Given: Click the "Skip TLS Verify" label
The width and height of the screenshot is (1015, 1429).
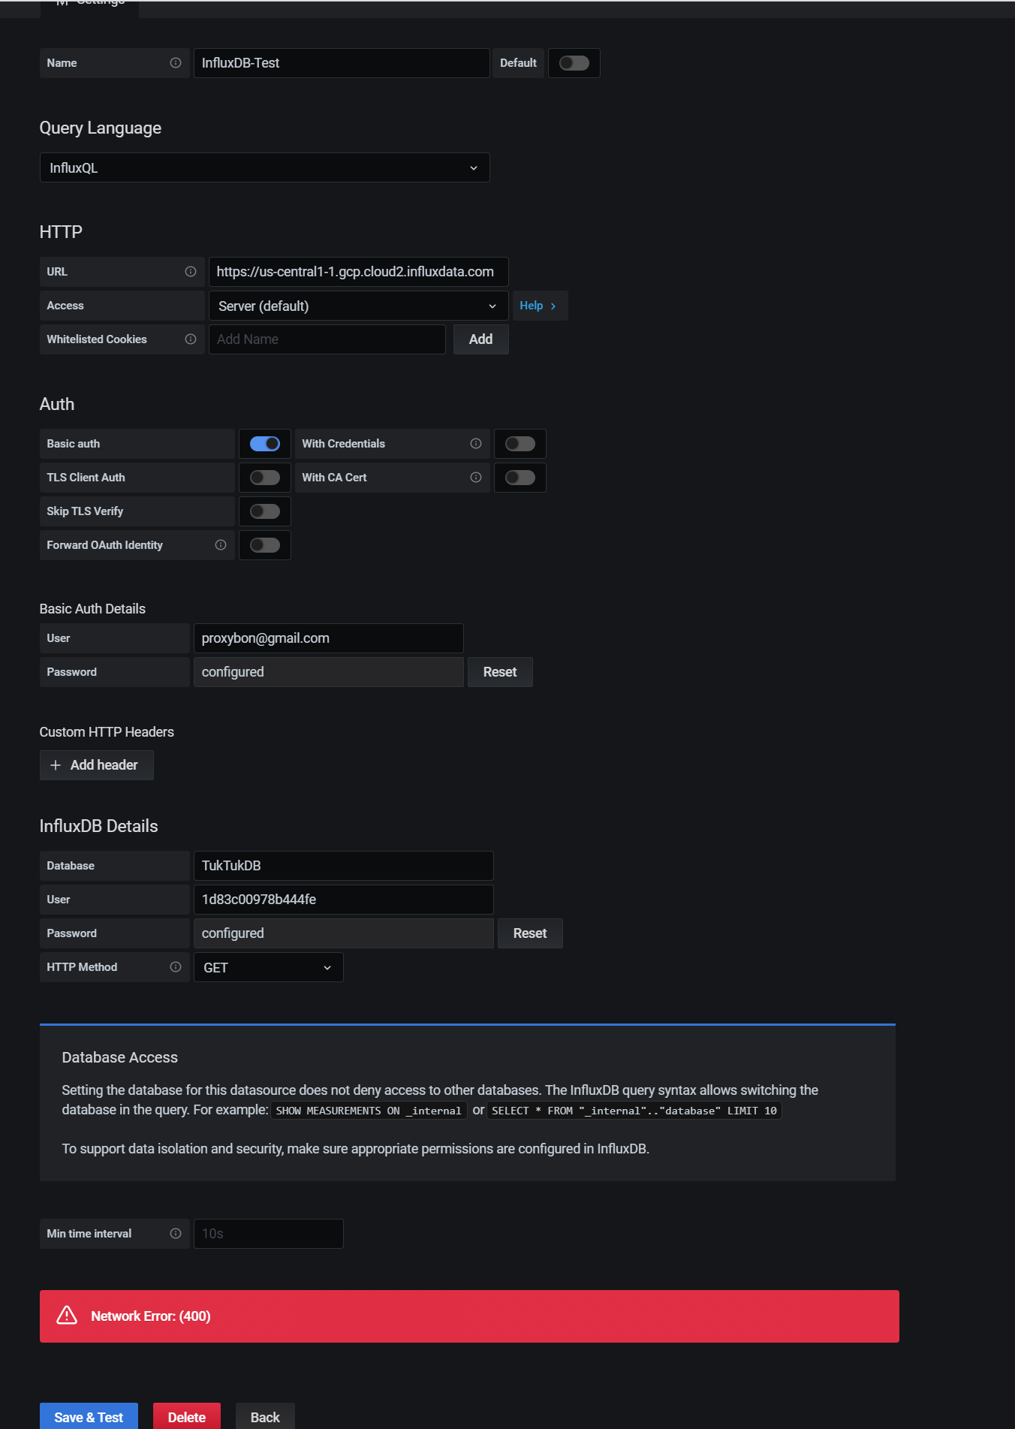Looking at the screenshot, I should 85,511.
